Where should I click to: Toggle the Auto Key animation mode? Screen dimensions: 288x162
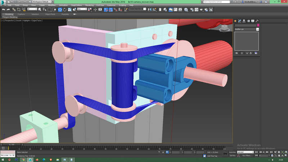(x=233, y=152)
